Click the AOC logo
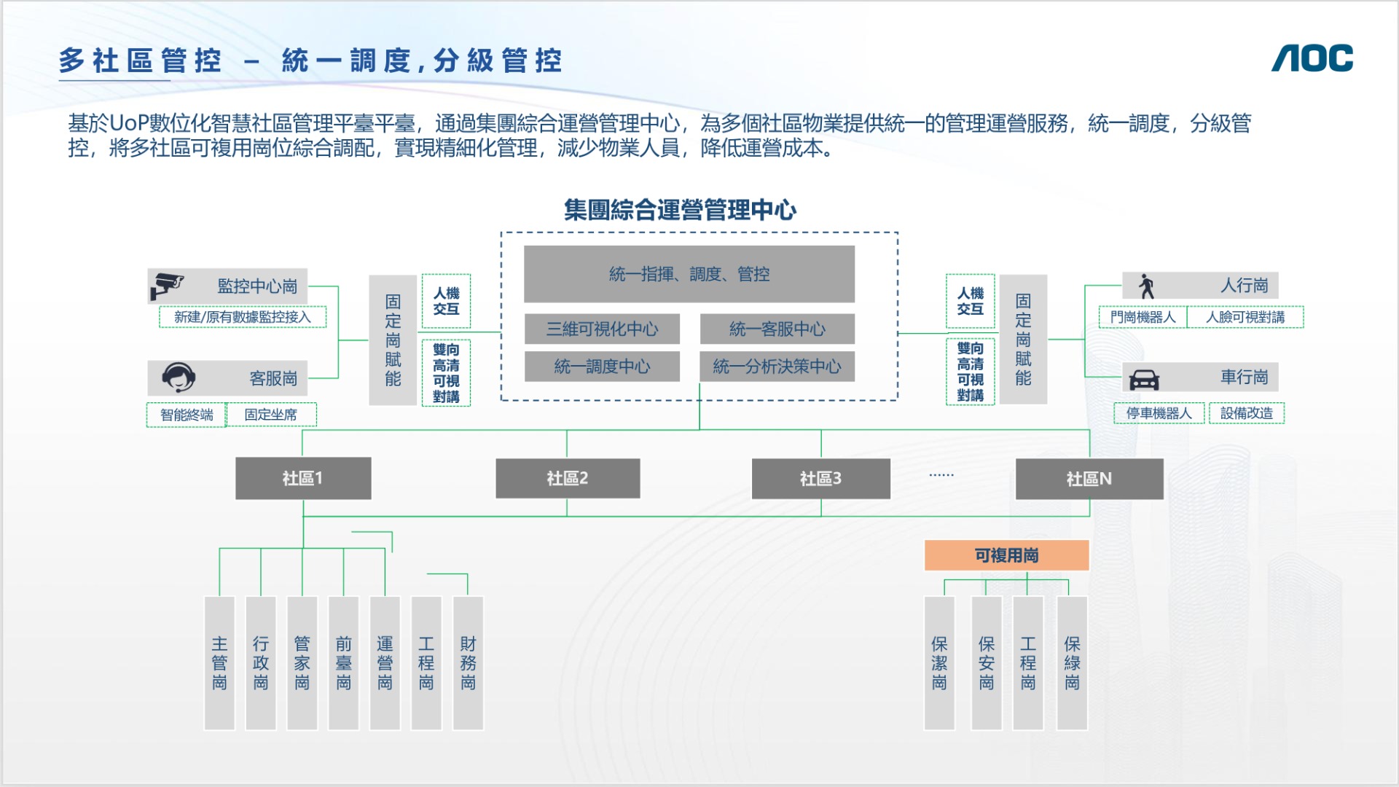1399x787 pixels. tap(1312, 58)
